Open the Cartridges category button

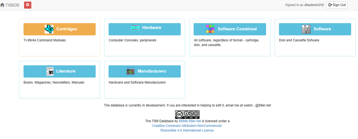point(60,29)
